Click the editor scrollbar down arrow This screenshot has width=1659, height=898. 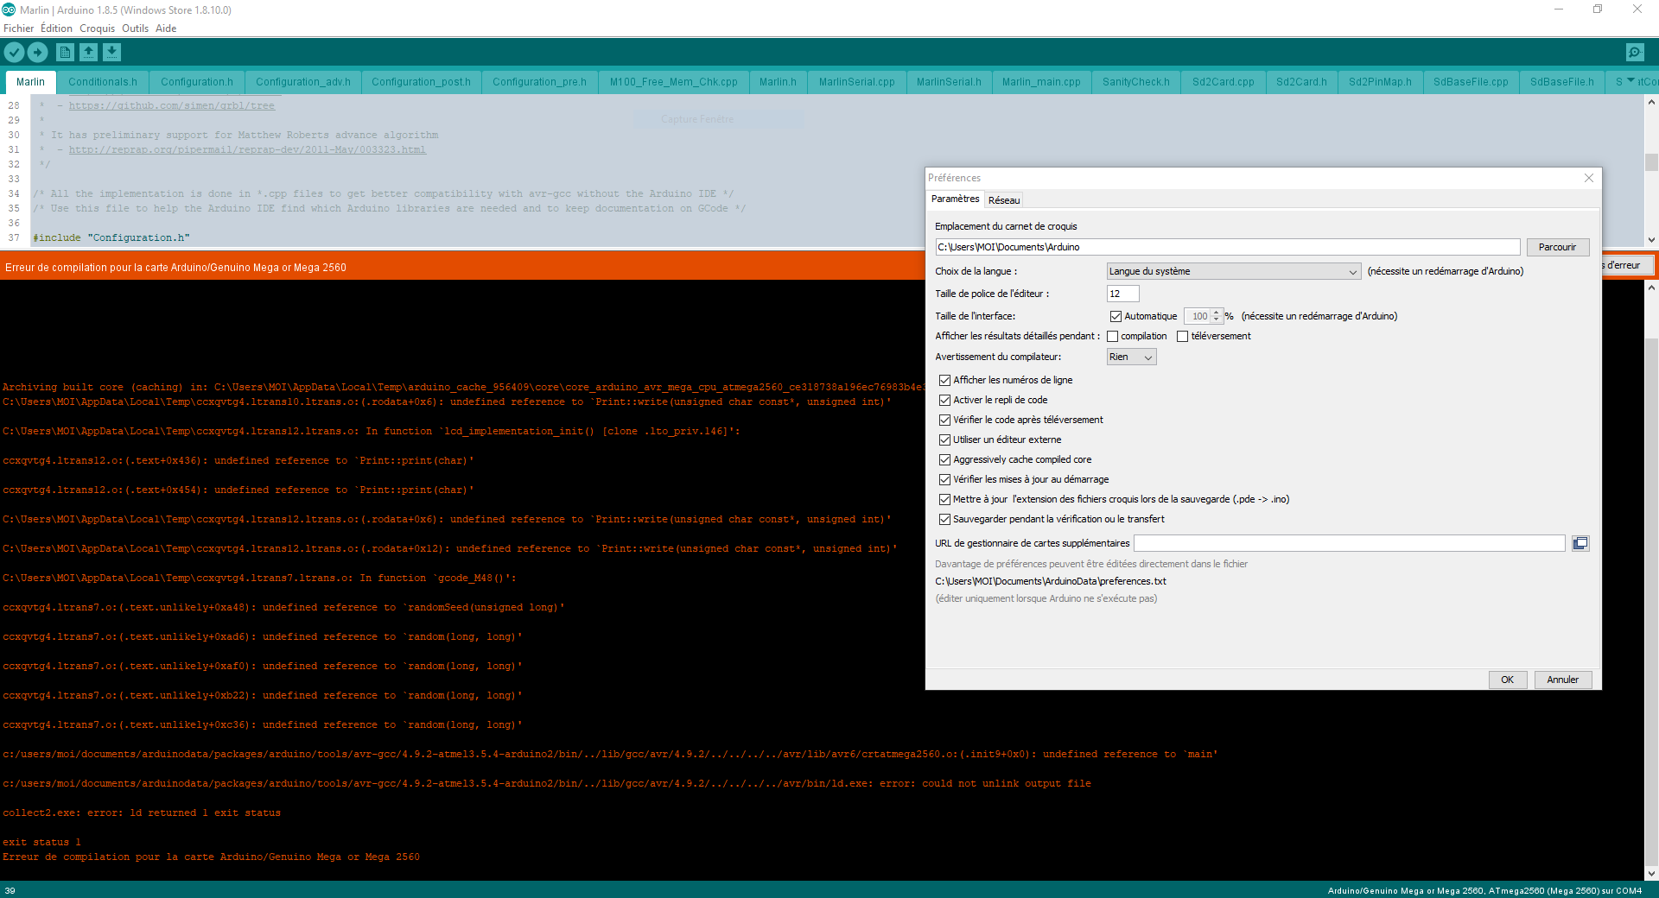point(1651,240)
